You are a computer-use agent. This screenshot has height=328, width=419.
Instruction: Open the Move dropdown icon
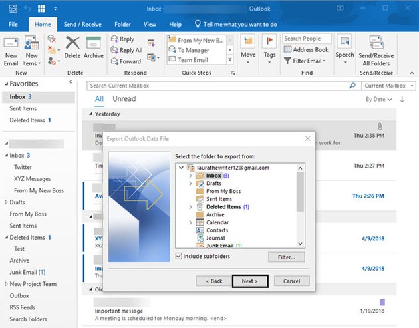(248, 49)
